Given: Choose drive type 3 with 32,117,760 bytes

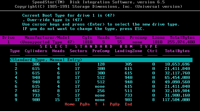Looking at the screenshot, I should pos(101,73).
